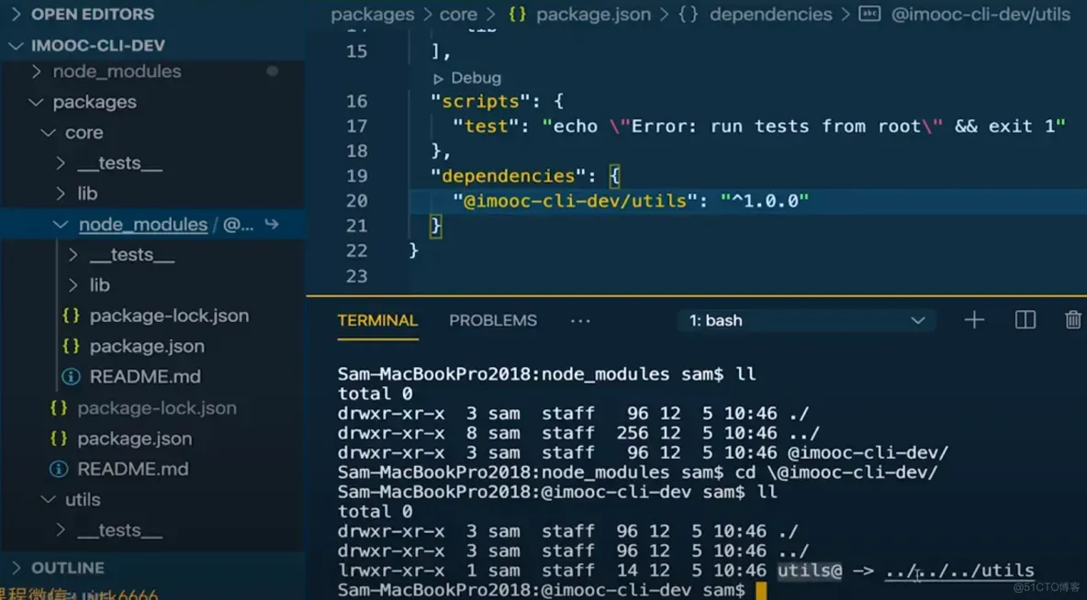
Task: Click line number 15 in the gutter
Action: [x=356, y=51]
